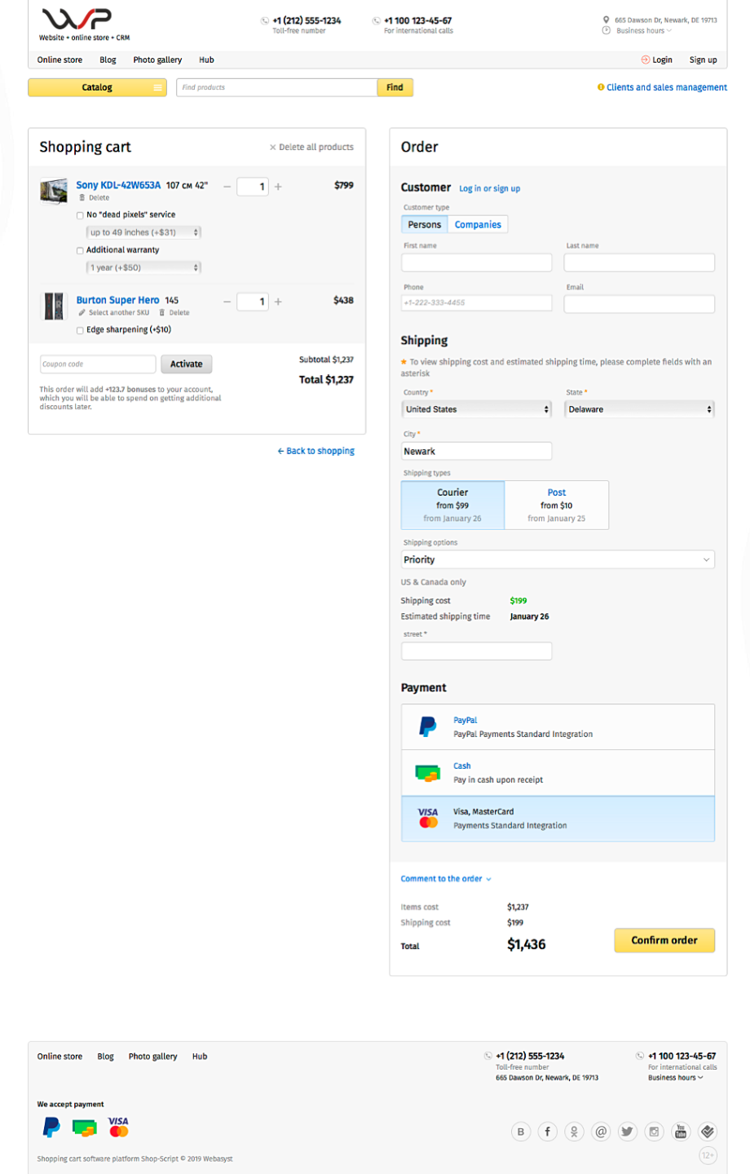750x1174 pixels.
Task: Click the plus icon for Sony TV quantity
Action: point(278,187)
